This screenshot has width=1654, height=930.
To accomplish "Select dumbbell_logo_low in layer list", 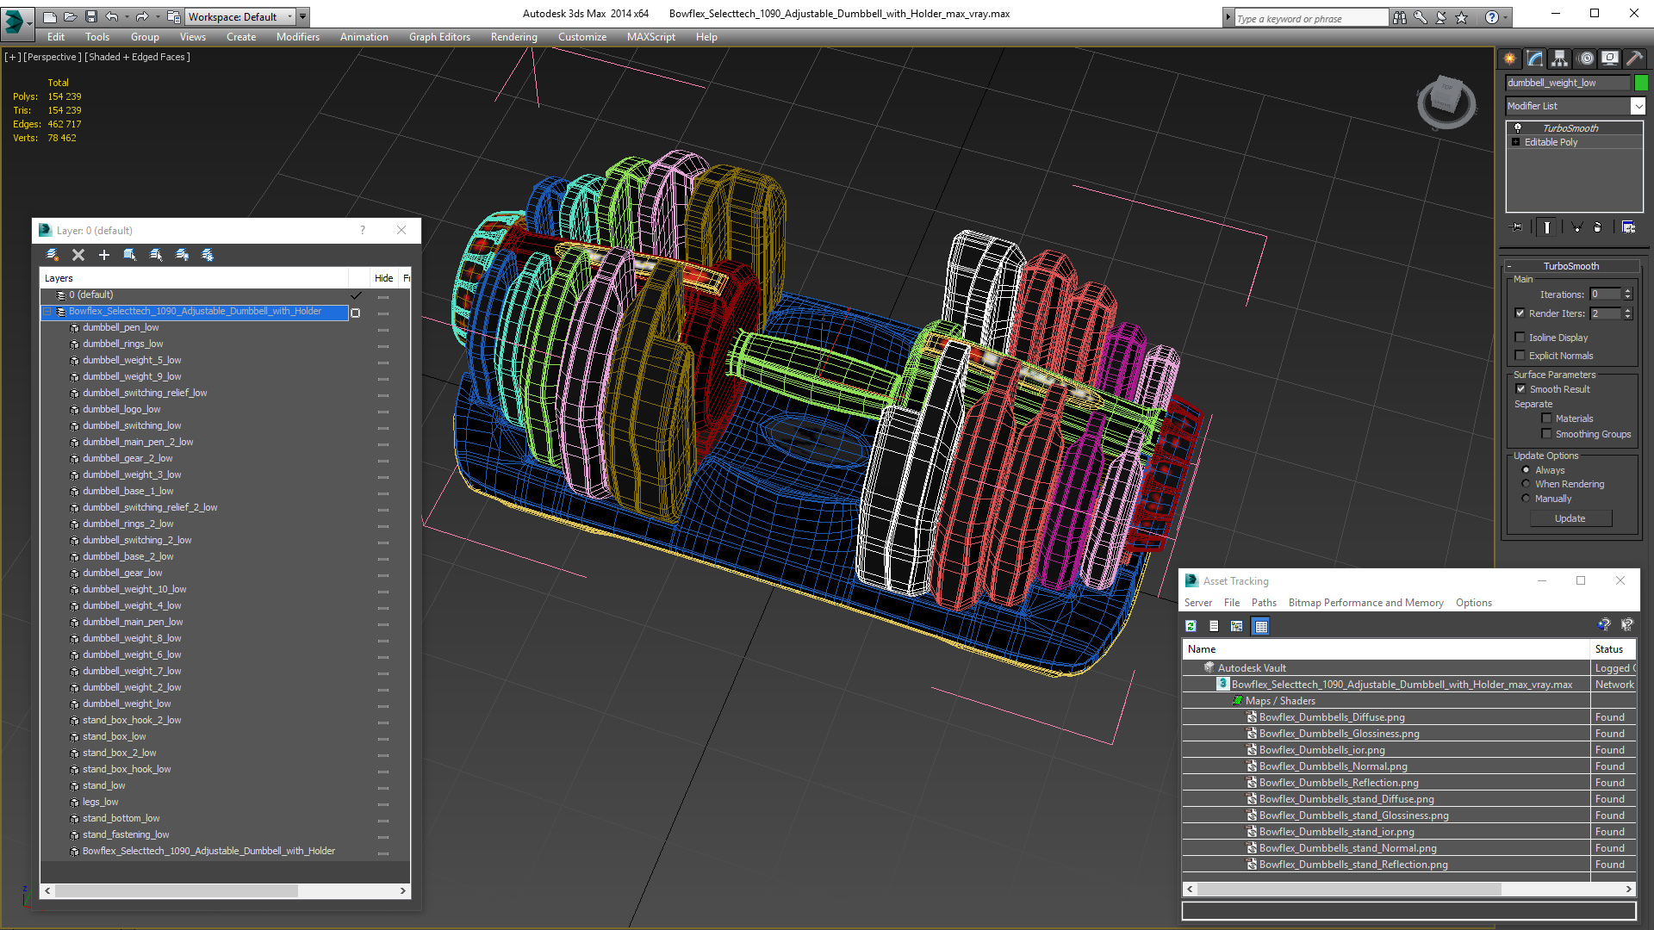I will point(121,409).
